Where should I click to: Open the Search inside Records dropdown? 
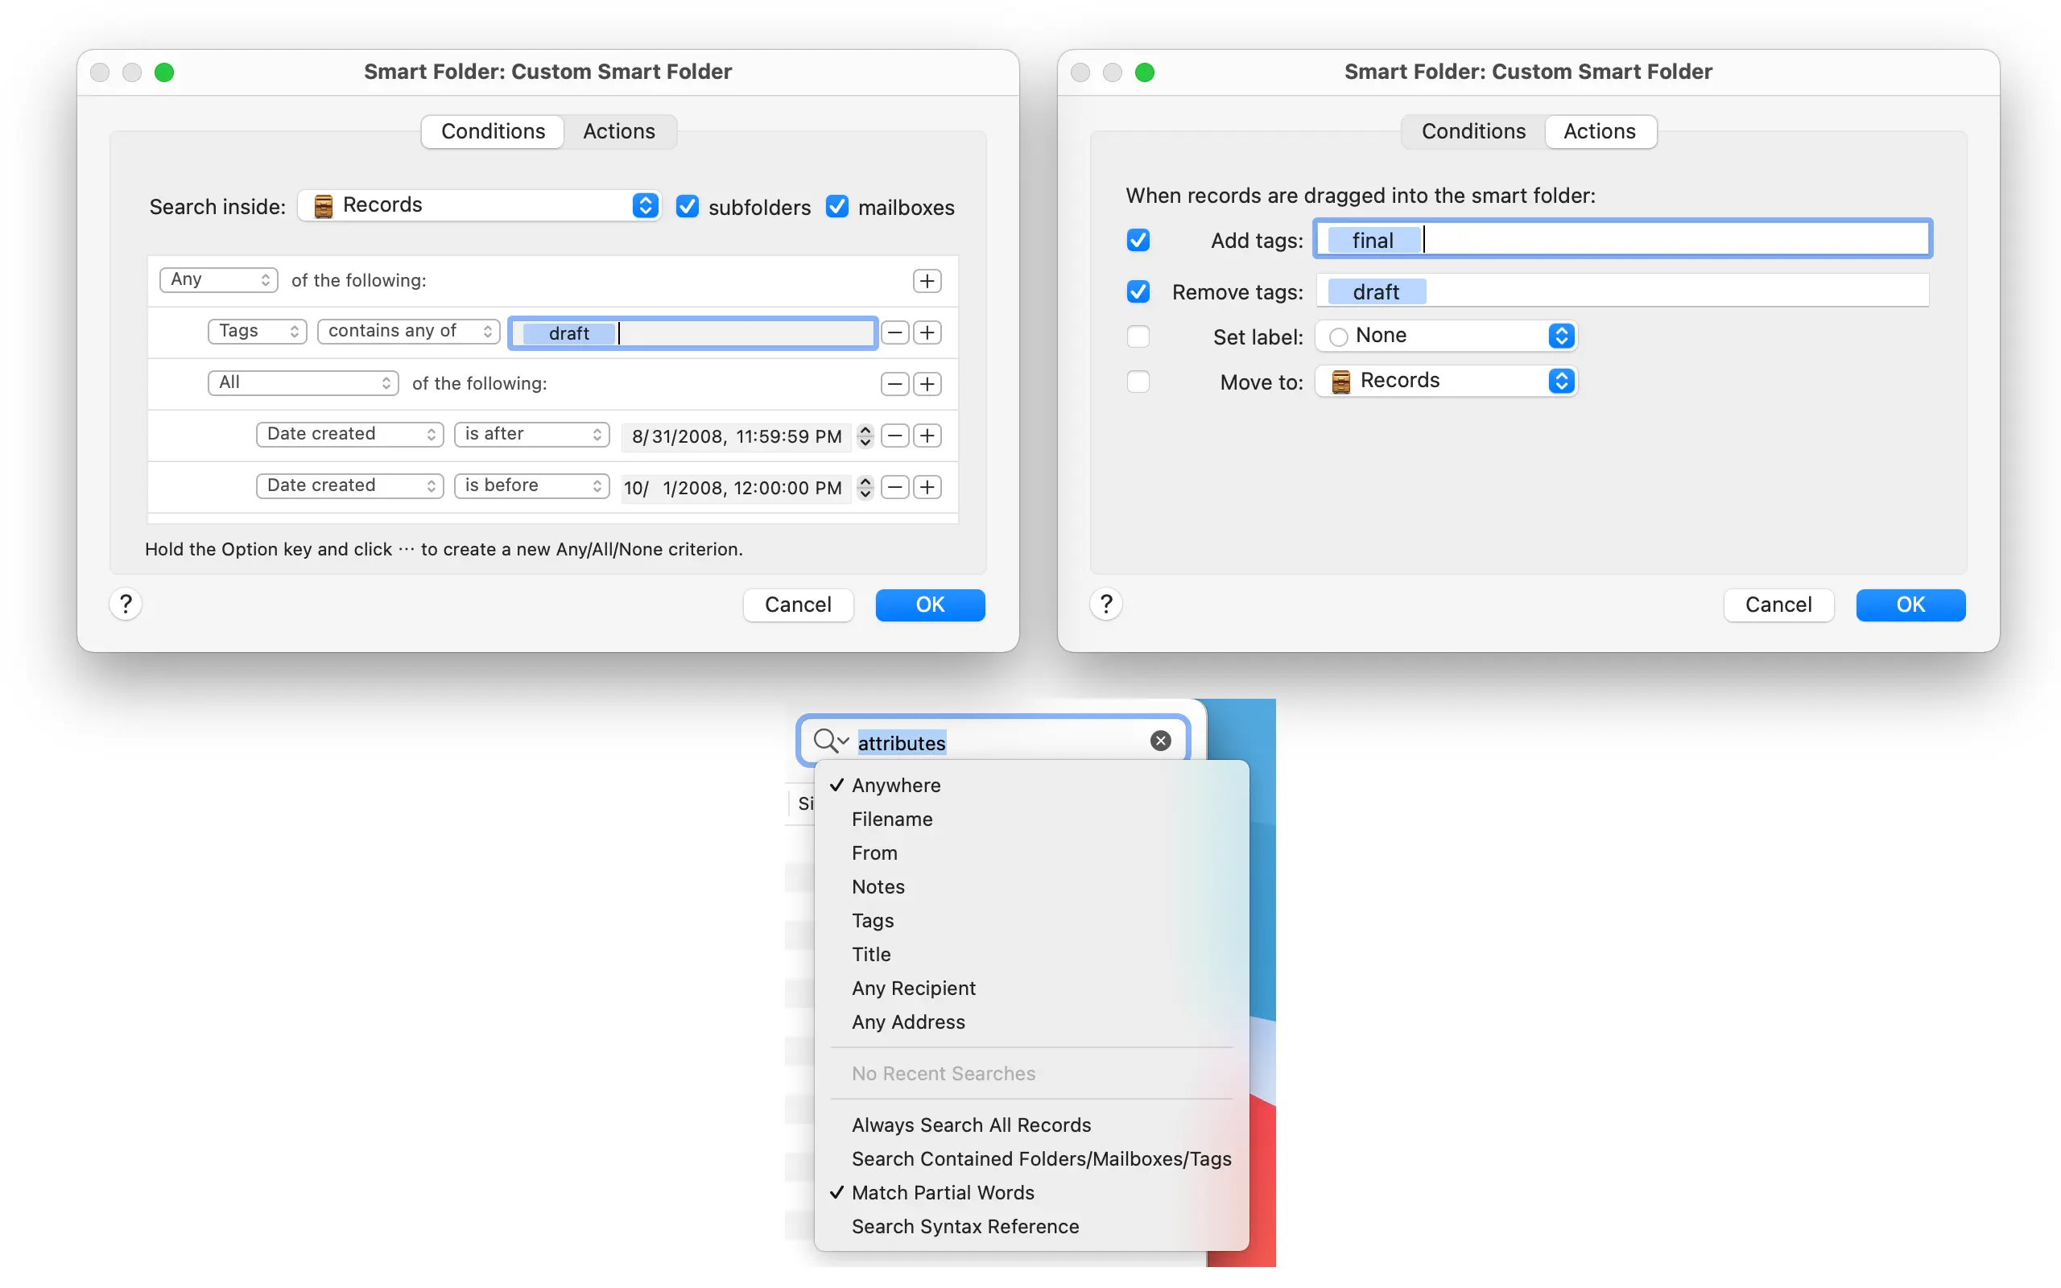coord(480,205)
